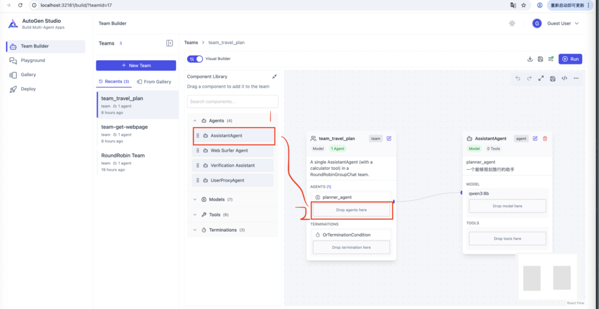
Task: Toggle the Visual Builder switch
Action: click(x=195, y=59)
